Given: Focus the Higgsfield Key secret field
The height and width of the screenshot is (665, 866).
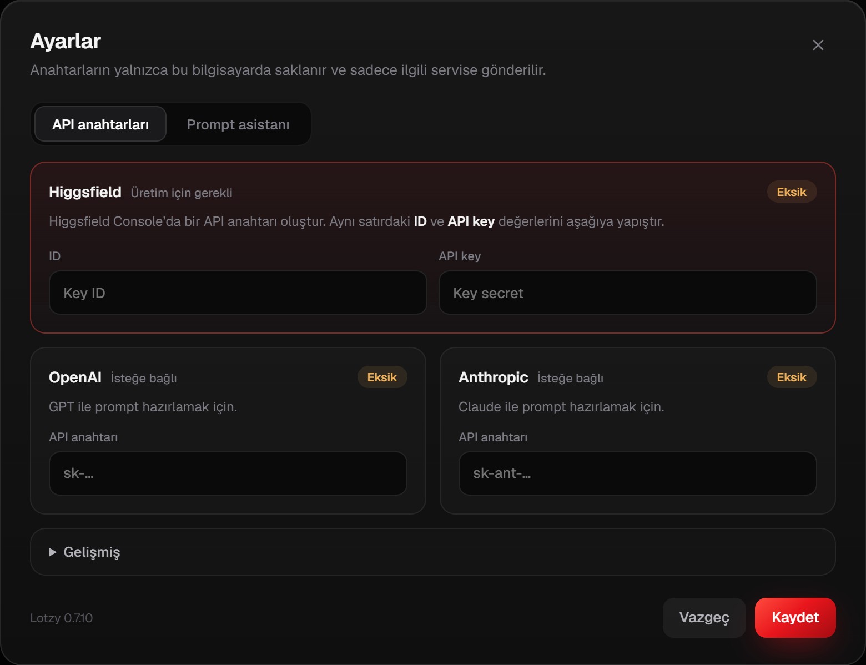Looking at the screenshot, I should [x=627, y=293].
